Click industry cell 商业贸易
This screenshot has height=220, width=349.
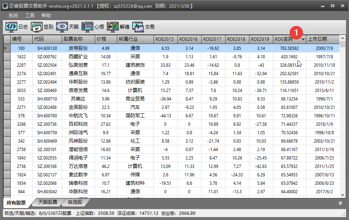pos(135,99)
